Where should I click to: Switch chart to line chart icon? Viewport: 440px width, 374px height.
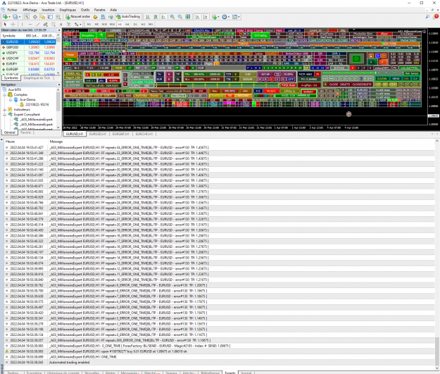tap(163, 17)
